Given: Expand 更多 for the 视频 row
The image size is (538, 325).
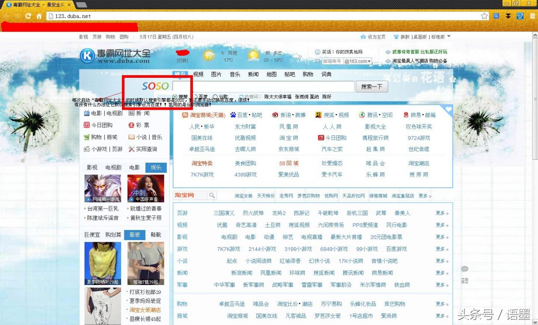Looking at the screenshot, I should pyautogui.click(x=440, y=225).
